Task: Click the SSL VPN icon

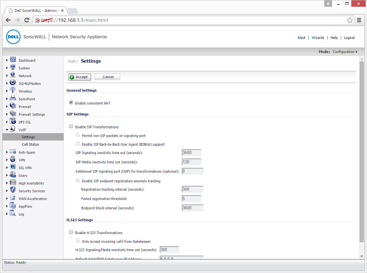Action: 13,167
